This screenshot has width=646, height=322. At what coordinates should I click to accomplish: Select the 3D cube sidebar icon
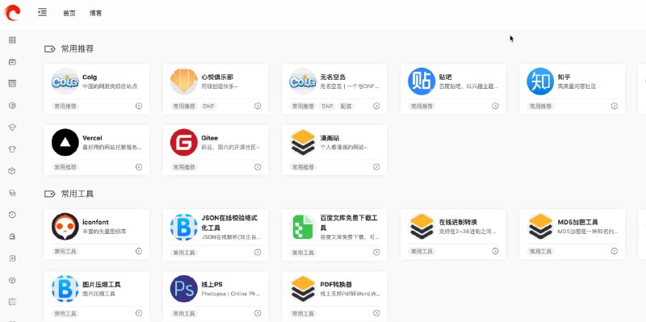[12, 171]
